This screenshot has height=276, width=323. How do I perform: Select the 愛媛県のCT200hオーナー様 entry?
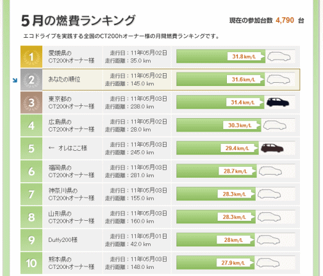click(x=71, y=56)
